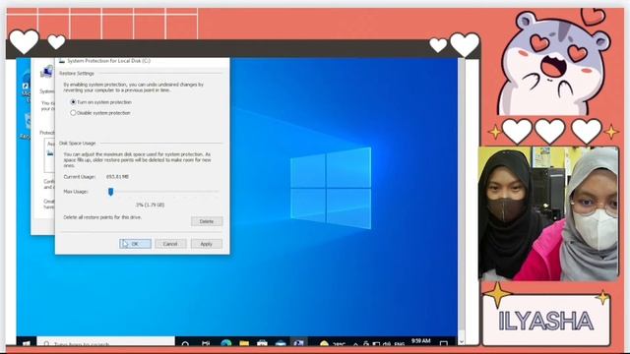Click the down arrow of the scrollbar
The image size is (630, 354).
pos(462,342)
